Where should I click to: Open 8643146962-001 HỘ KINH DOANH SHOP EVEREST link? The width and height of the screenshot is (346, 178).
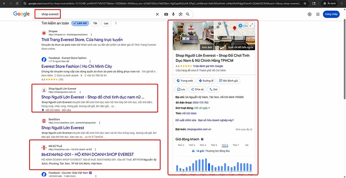(88, 154)
